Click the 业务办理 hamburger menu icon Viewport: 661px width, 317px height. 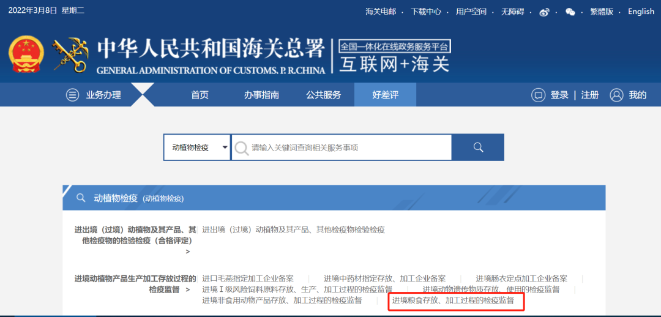point(73,95)
